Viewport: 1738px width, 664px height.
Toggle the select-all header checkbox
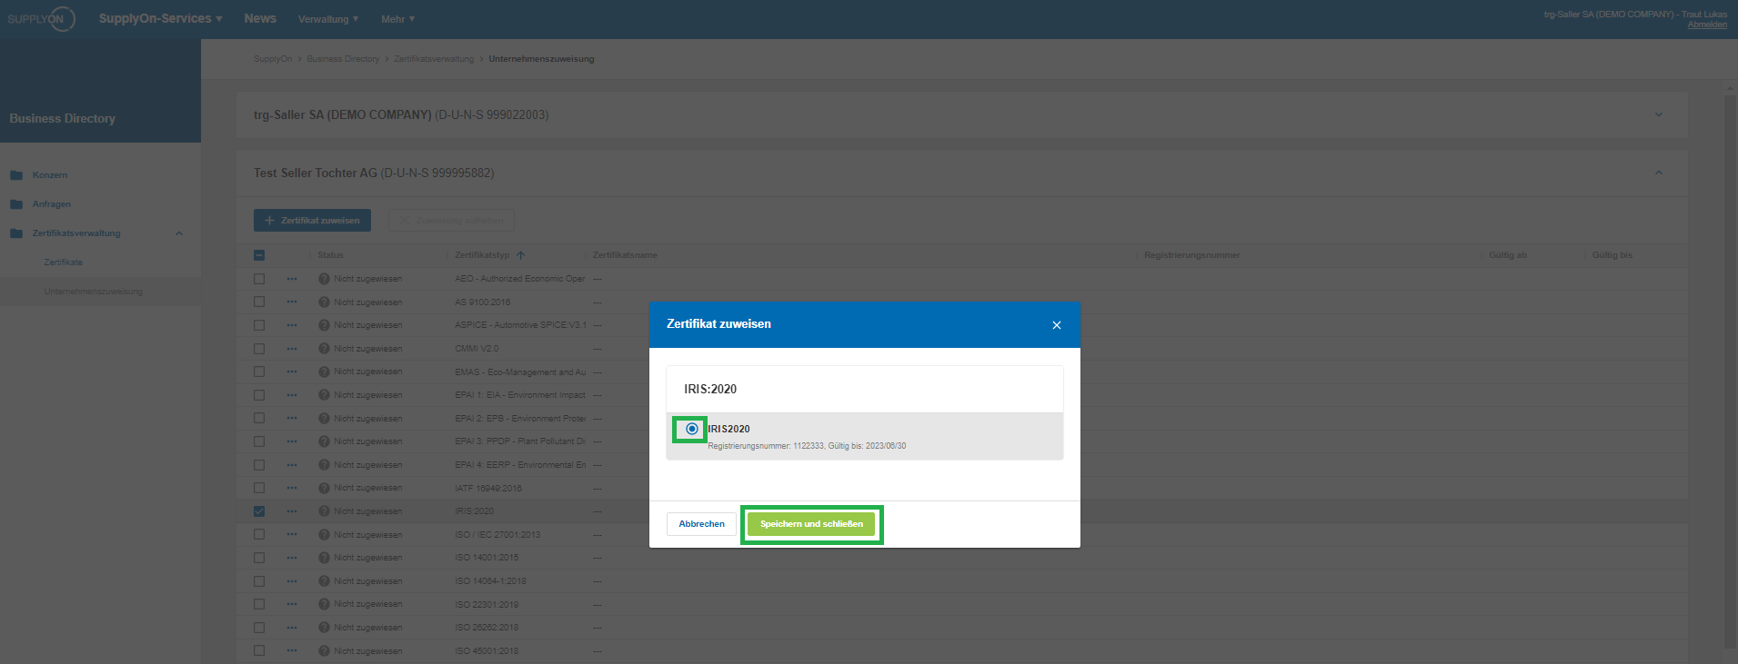click(259, 255)
